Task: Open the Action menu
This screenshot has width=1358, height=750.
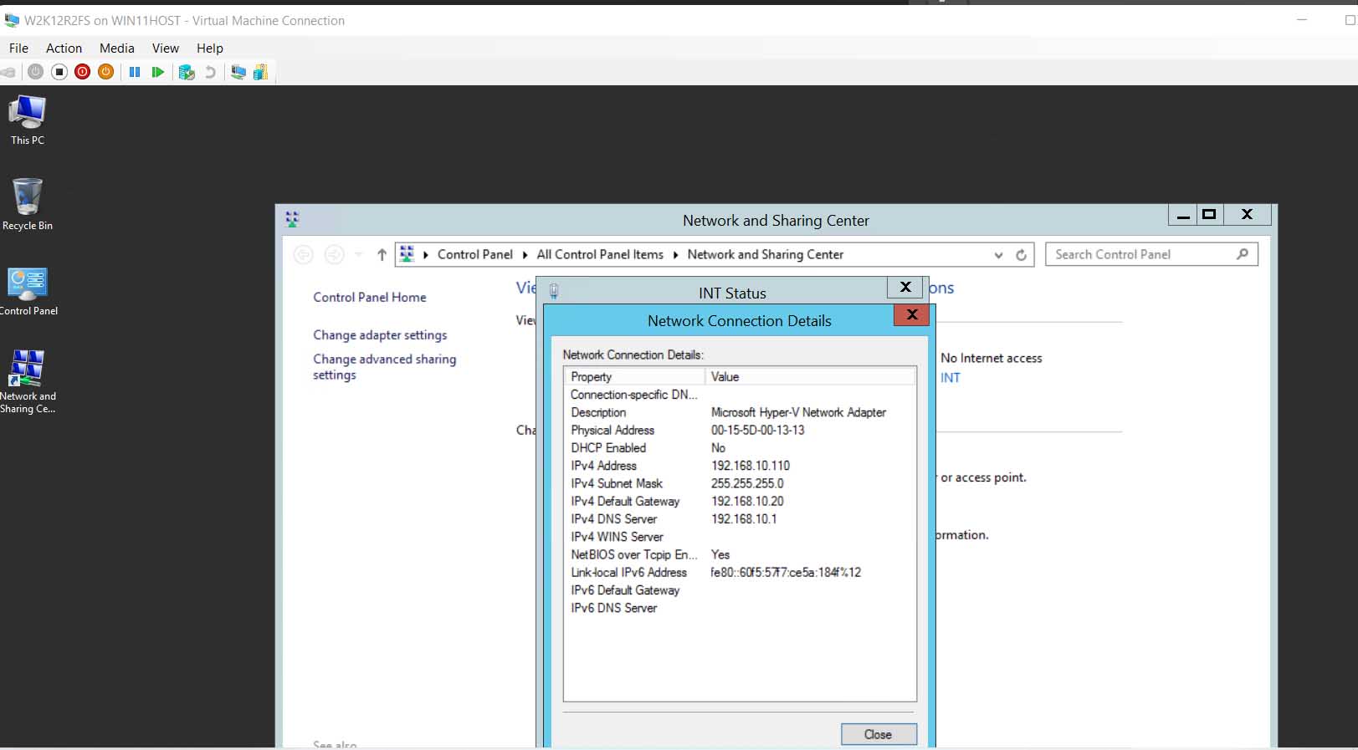Action: pos(64,48)
